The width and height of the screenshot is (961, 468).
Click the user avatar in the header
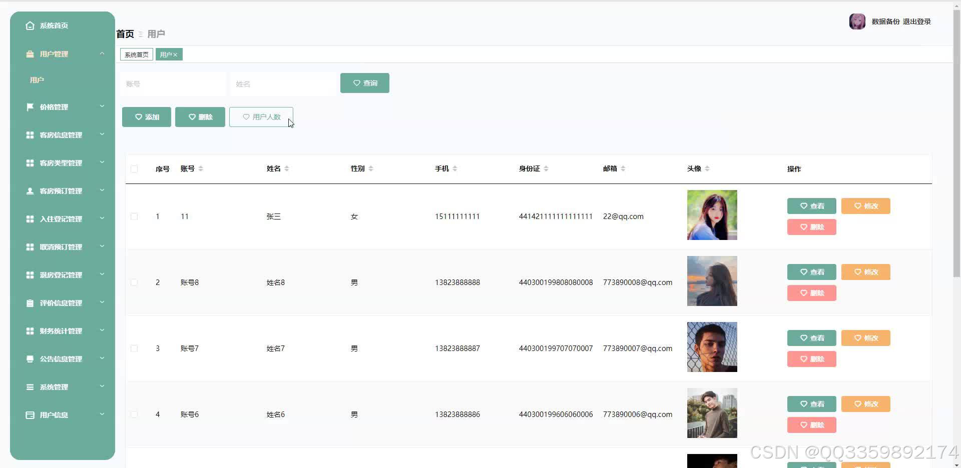857,21
